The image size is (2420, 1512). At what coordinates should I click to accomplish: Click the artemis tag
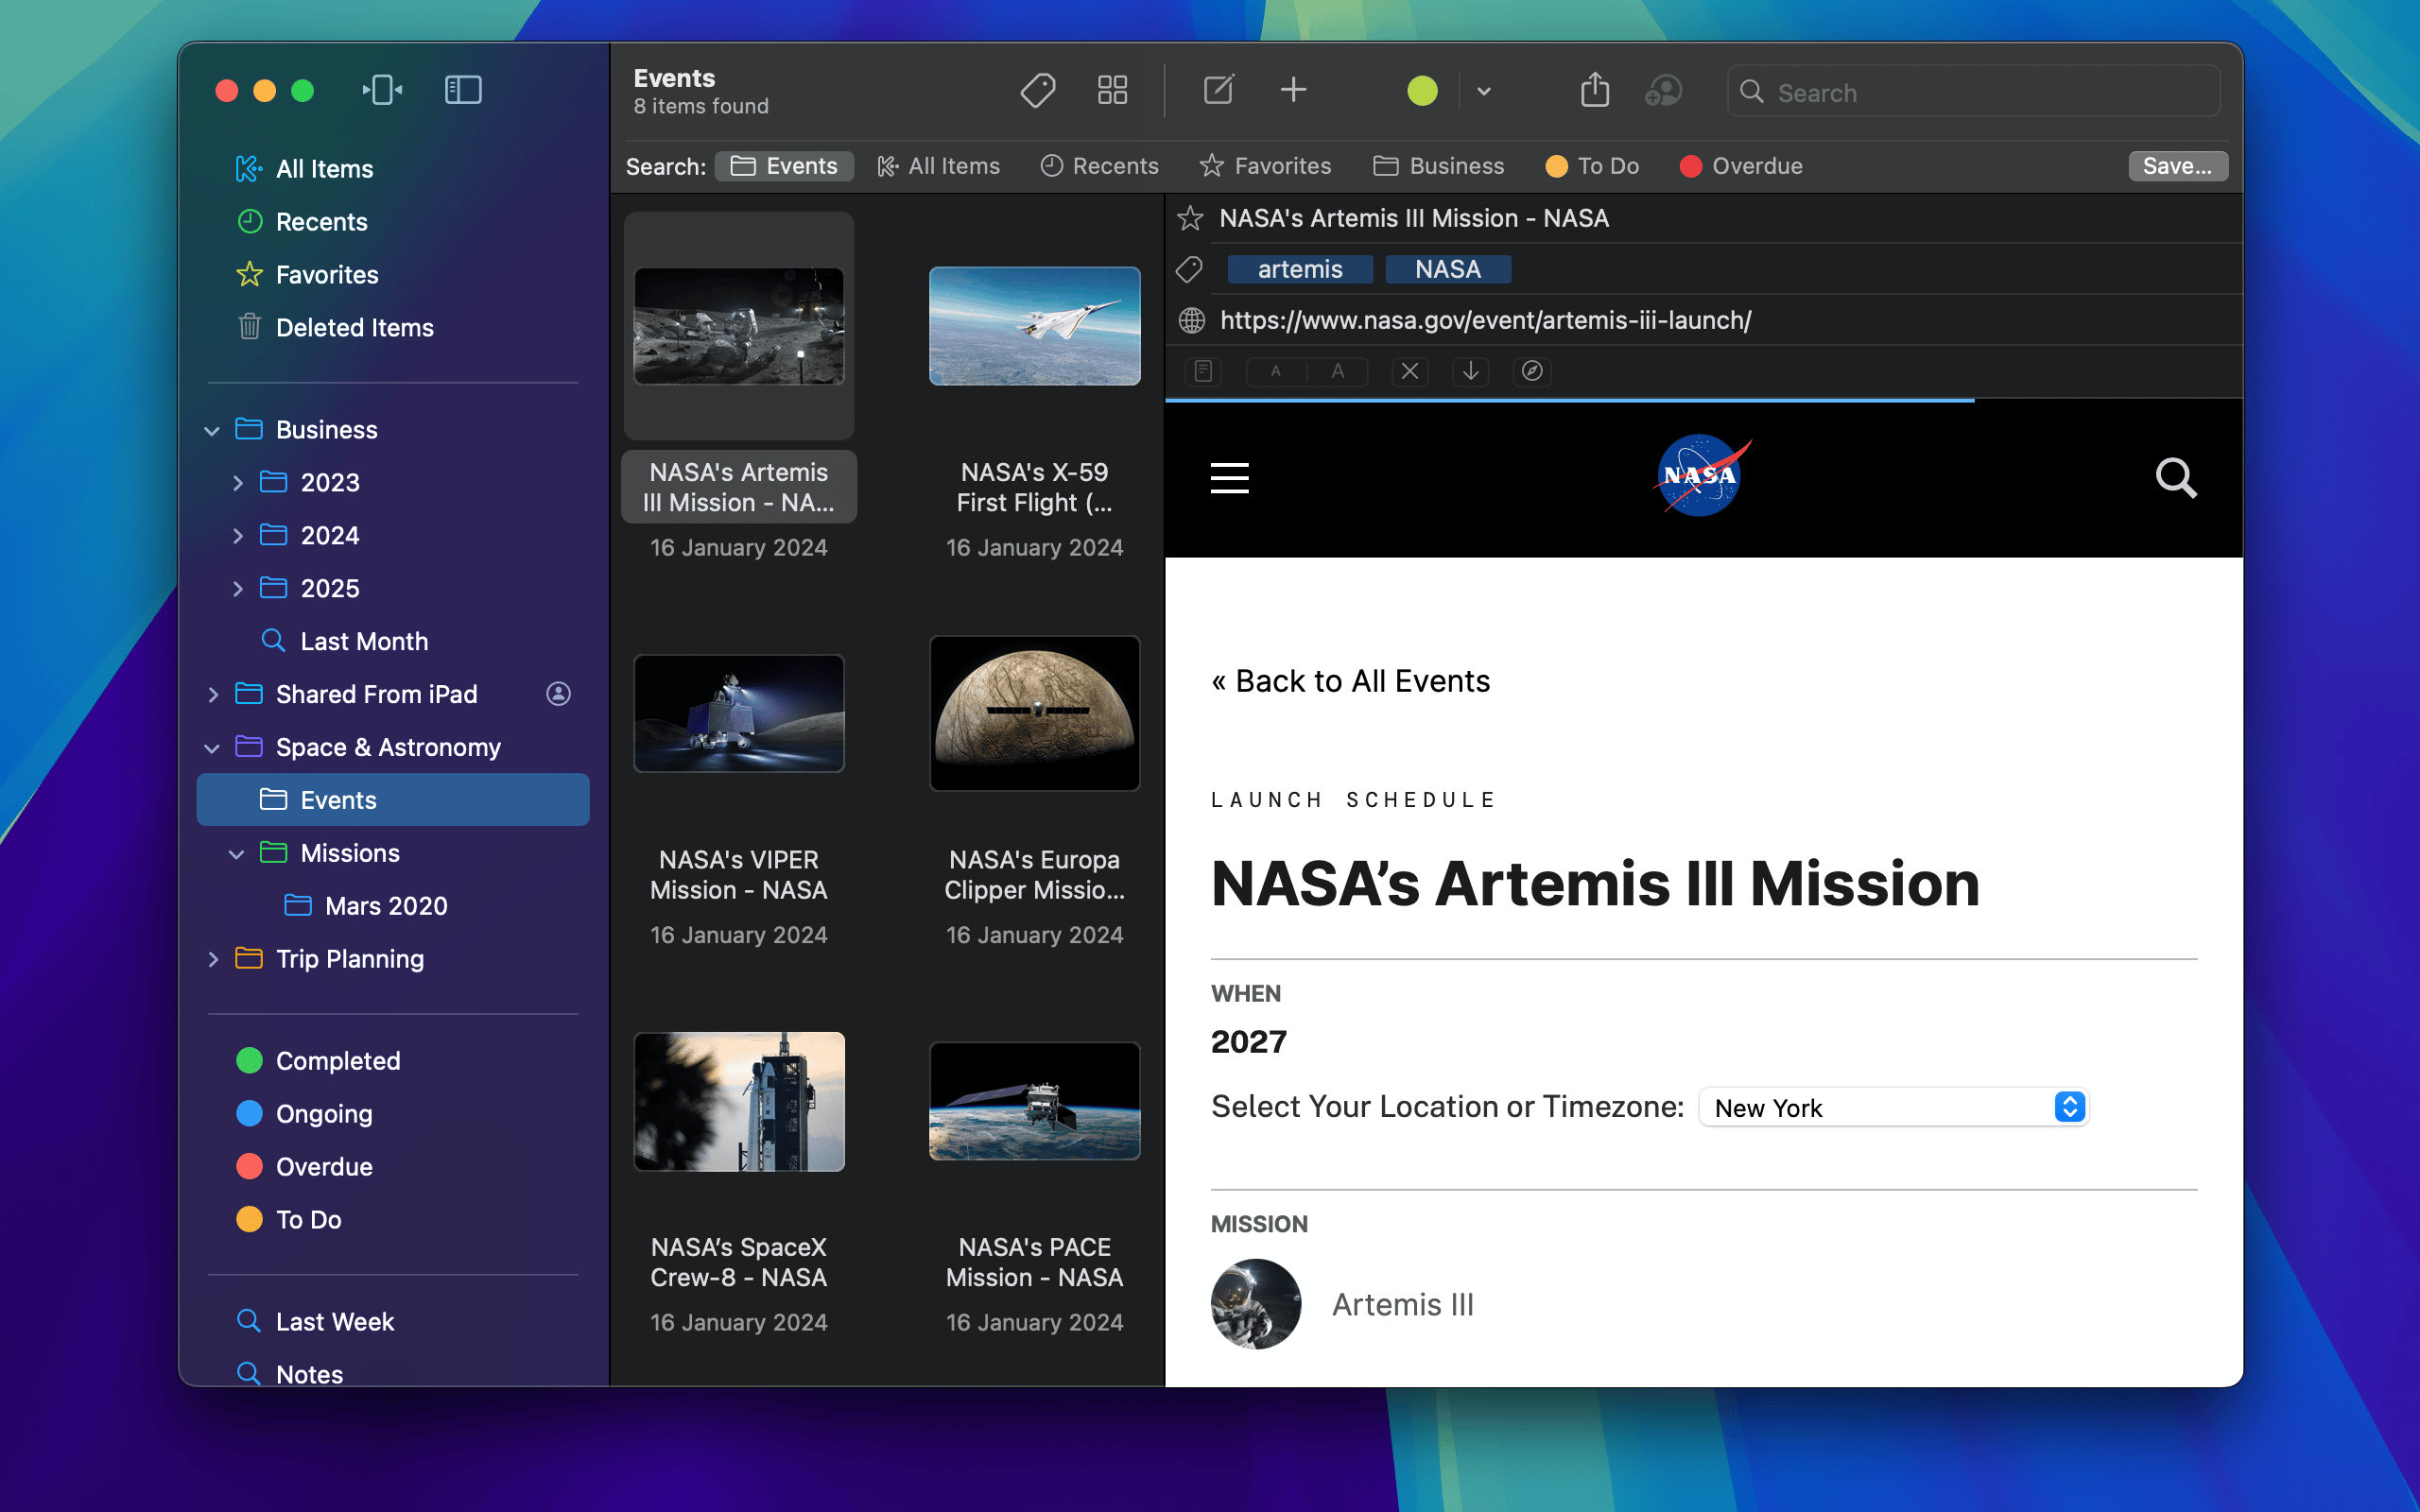(x=1300, y=269)
